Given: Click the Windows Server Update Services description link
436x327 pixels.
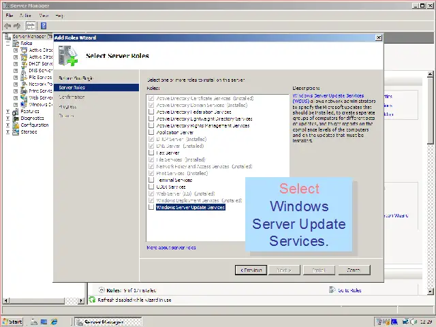Looking at the screenshot, I should tap(328, 98).
